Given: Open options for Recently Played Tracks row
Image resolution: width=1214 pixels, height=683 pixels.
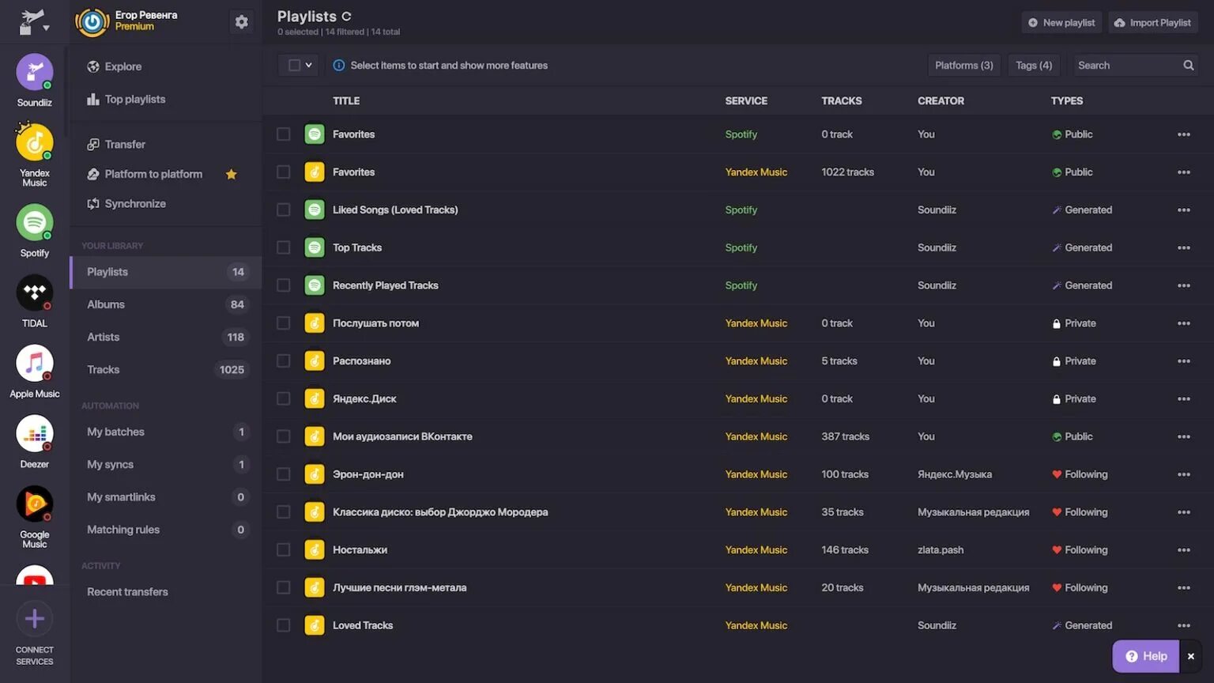Looking at the screenshot, I should [x=1183, y=285].
